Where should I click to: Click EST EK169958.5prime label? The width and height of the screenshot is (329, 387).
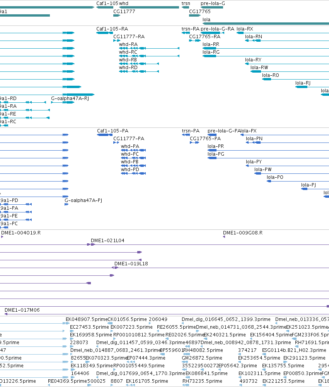pyautogui.click(x=91, y=335)
